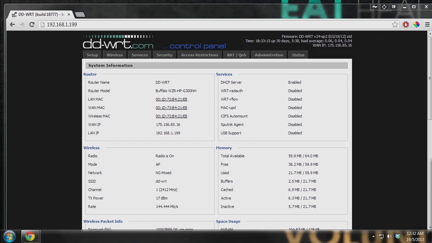Click the Wireless Packet Info heading
The width and height of the screenshot is (432, 243).
[103, 221]
